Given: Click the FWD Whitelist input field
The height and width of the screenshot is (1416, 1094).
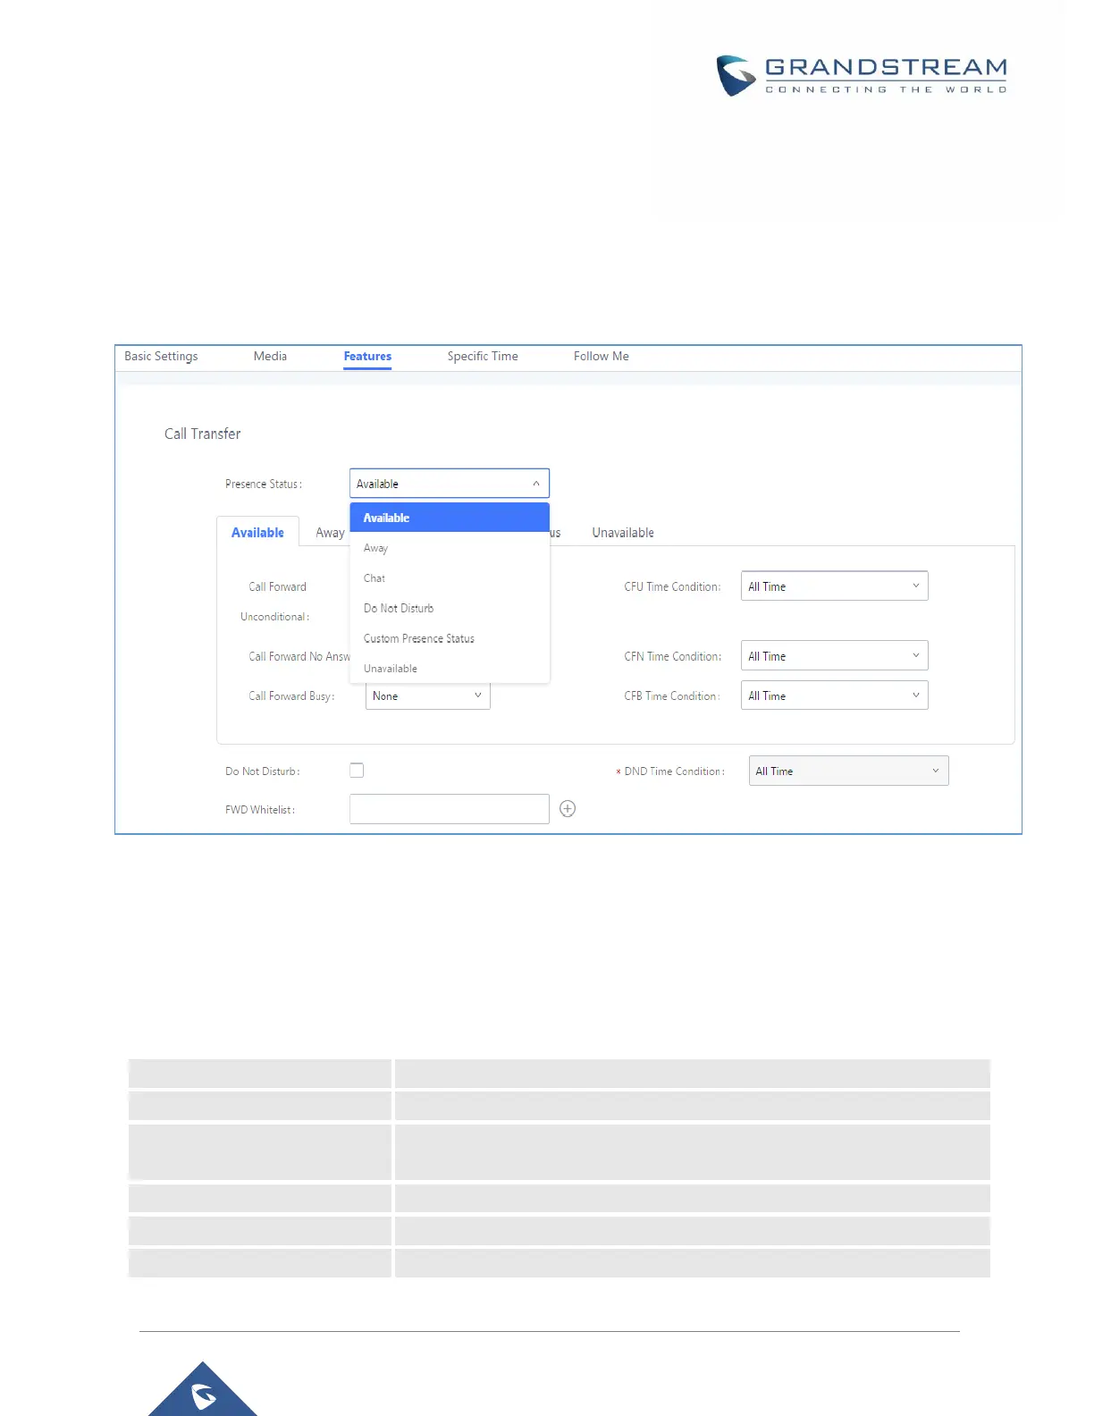Looking at the screenshot, I should click(x=450, y=809).
